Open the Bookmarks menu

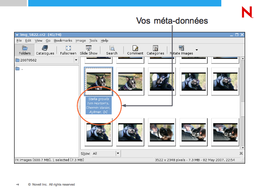(x=63, y=41)
